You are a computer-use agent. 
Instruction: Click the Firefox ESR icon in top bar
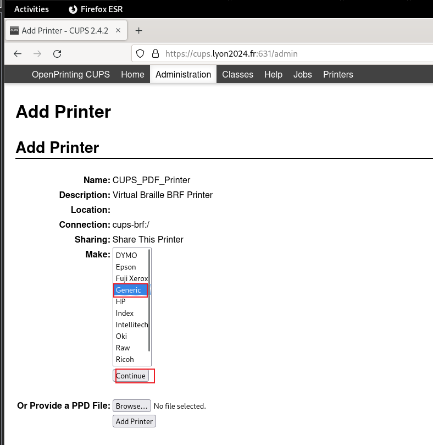point(73,9)
